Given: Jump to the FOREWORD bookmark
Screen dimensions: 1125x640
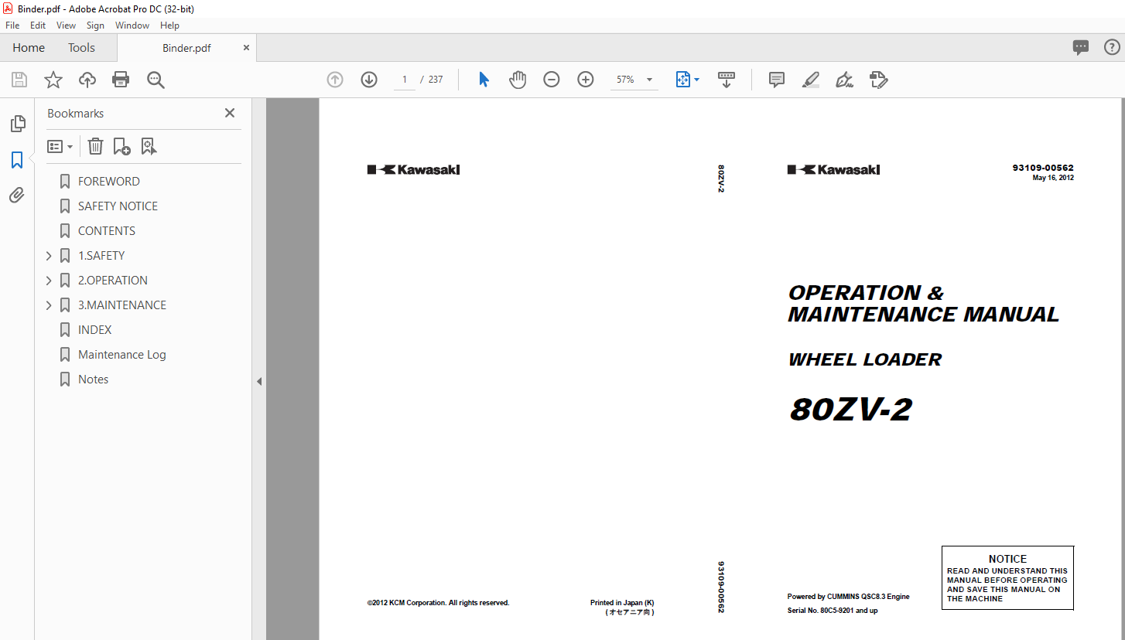Looking at the screenshot, I should coord(109,182).
